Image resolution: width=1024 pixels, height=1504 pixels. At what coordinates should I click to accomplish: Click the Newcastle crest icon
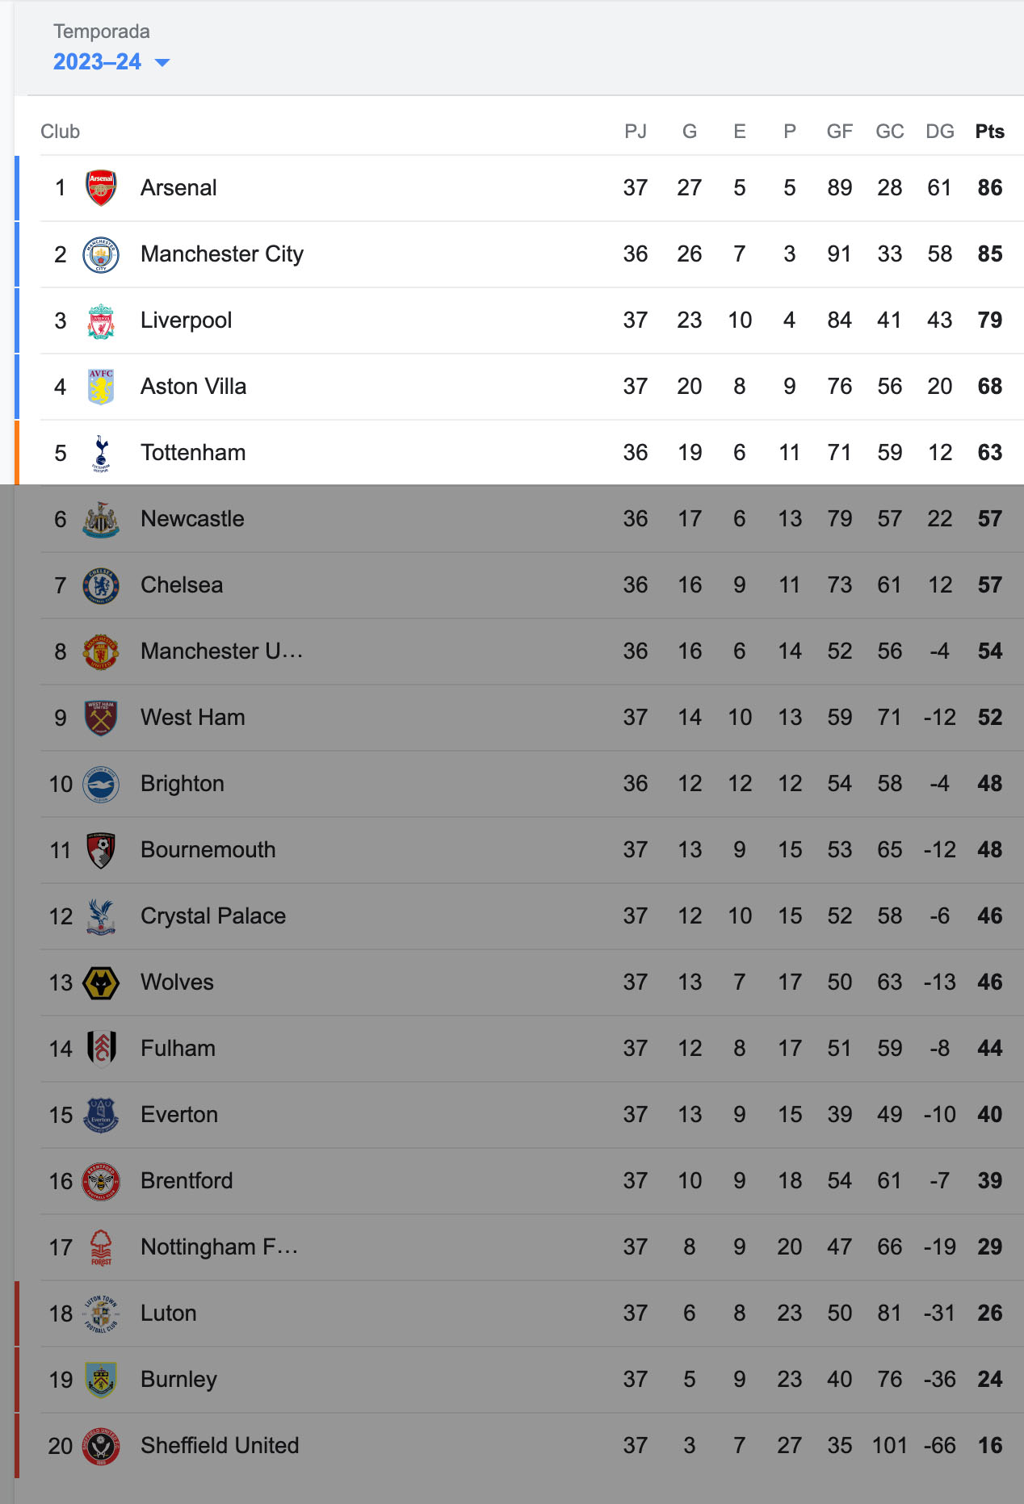[101, 519]
